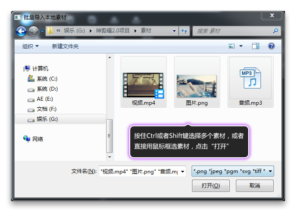Click the change view icon

click(x=232, y=46)
